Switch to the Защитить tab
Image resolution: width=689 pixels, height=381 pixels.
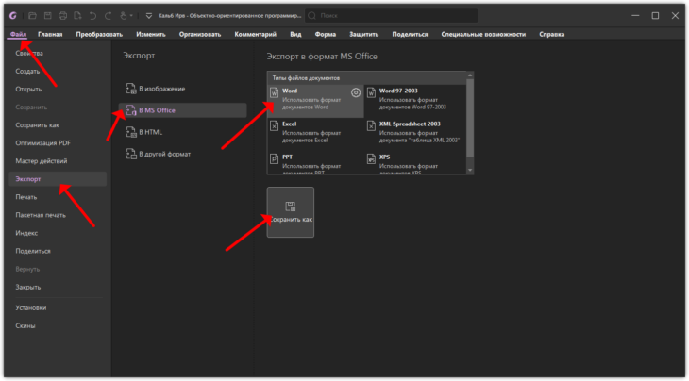tap(364, 34)
